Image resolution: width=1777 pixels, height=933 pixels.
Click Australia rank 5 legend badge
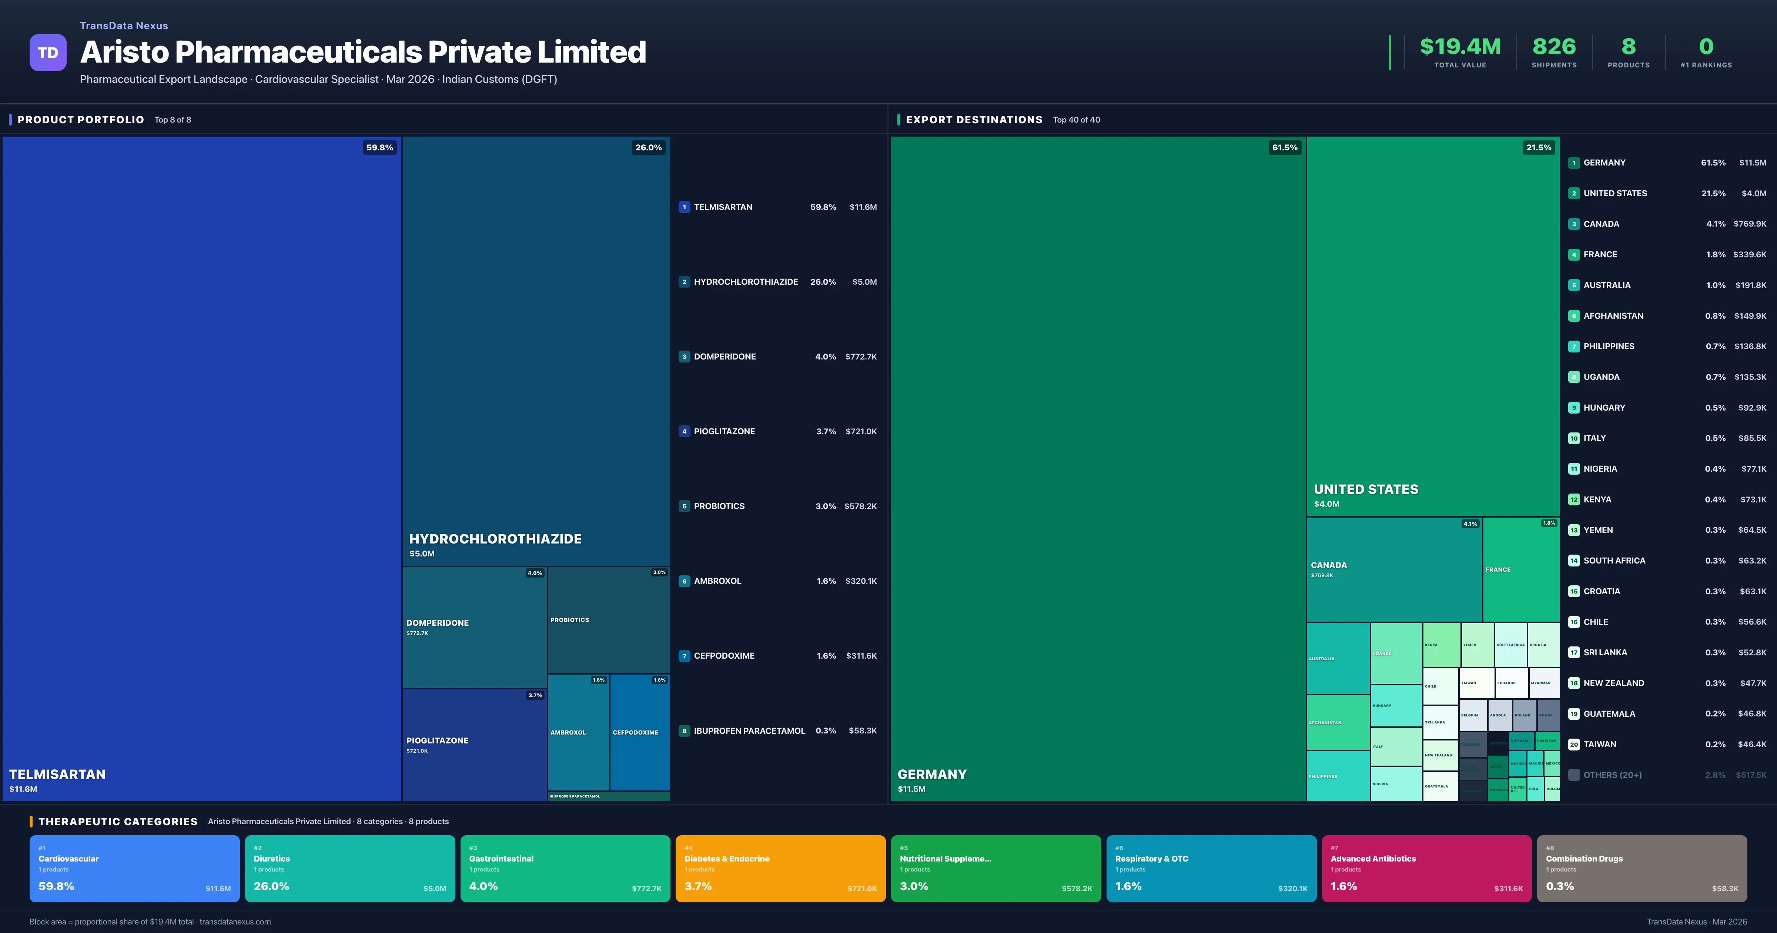point(1573,285)
